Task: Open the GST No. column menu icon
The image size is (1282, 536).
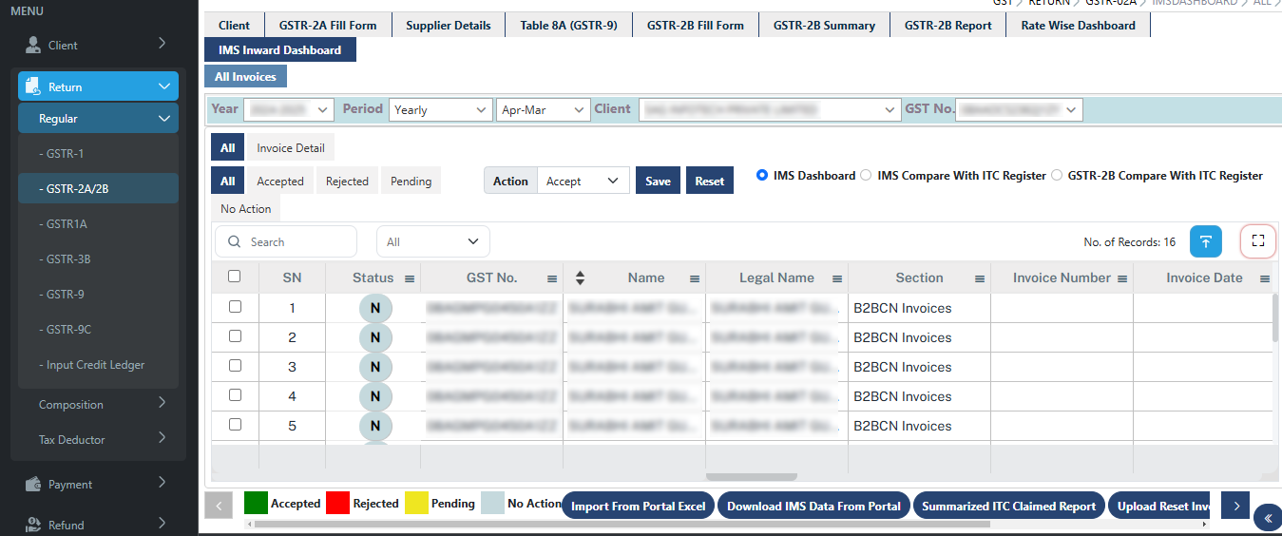Action: pyautogui.click(x=552, y=278)
